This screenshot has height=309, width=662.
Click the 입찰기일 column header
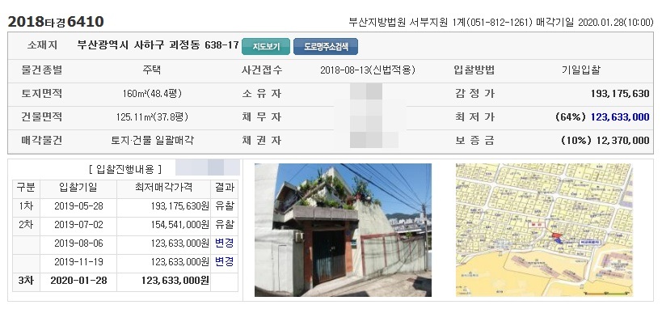[78, 187]
